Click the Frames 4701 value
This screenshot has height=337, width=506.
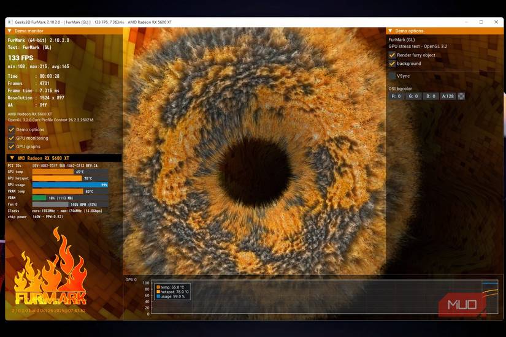pos(45,83)
